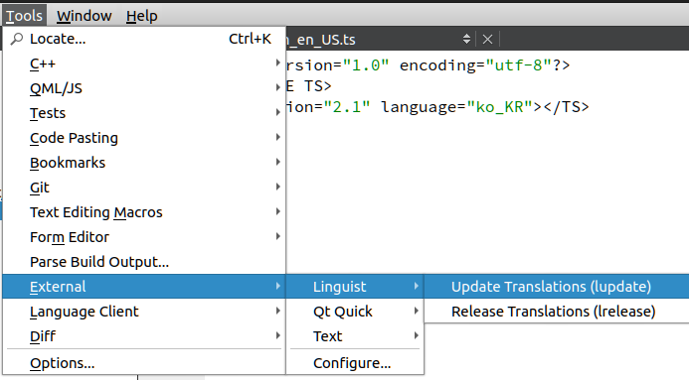
Task: Select Locate... menu entry
Action: (x=144, y=39)
